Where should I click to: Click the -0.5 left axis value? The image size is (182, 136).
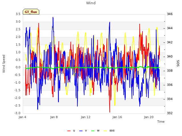point(17,75)
